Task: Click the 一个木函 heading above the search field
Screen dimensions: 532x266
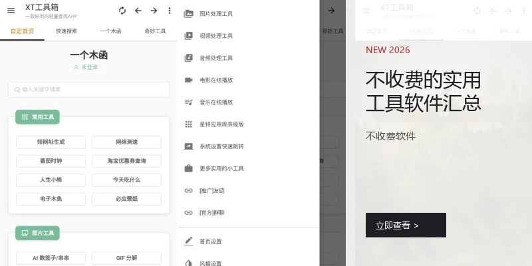Action: point(89,55)
